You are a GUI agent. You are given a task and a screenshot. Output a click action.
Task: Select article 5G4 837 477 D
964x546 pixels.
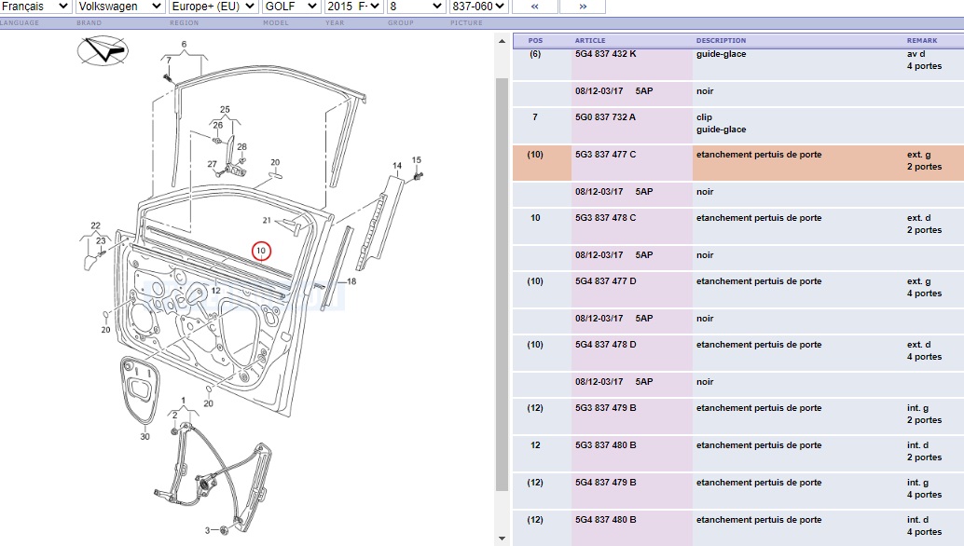606,281
